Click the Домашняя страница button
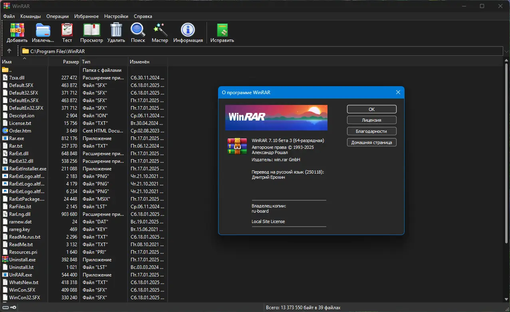 (371, 142)
